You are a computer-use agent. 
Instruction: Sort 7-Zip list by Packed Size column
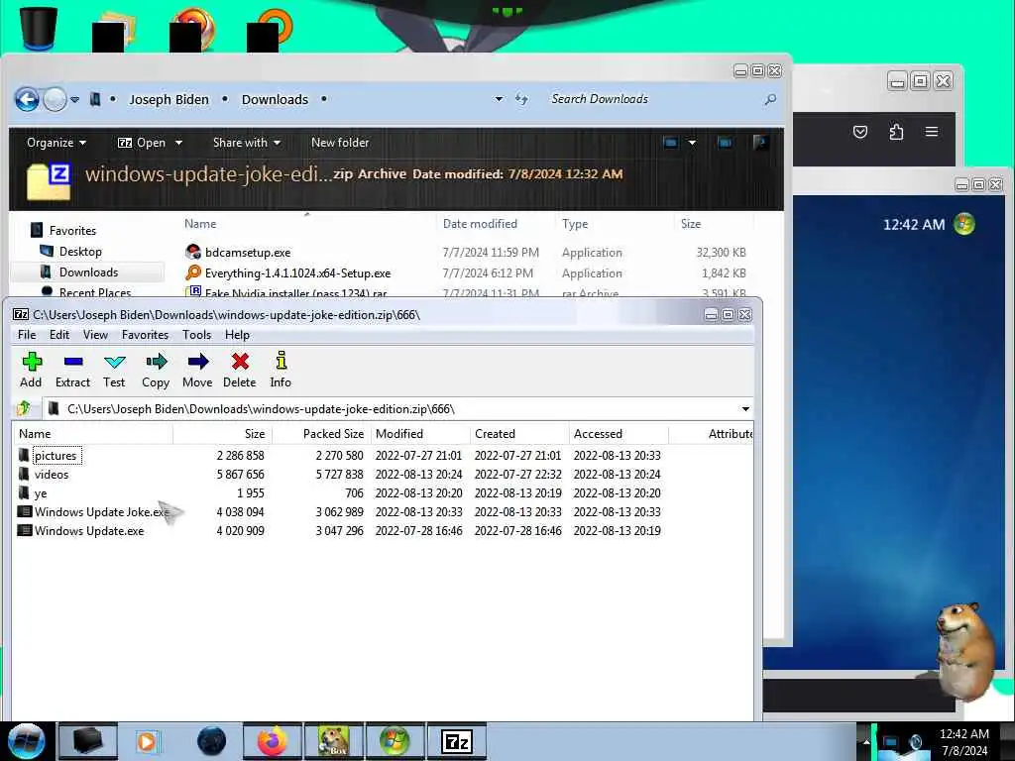[x=321, y=434]
